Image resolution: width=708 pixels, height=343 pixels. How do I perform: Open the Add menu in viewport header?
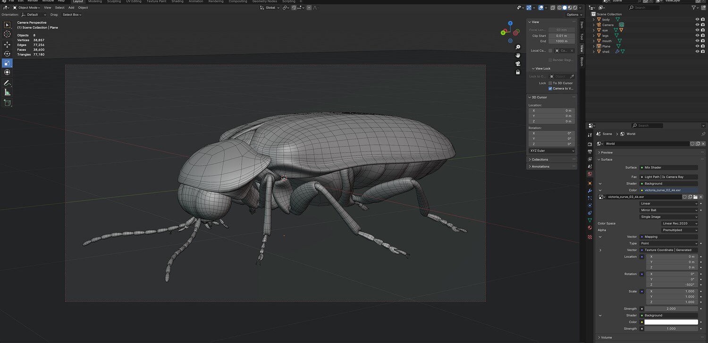tap(71, 8)
